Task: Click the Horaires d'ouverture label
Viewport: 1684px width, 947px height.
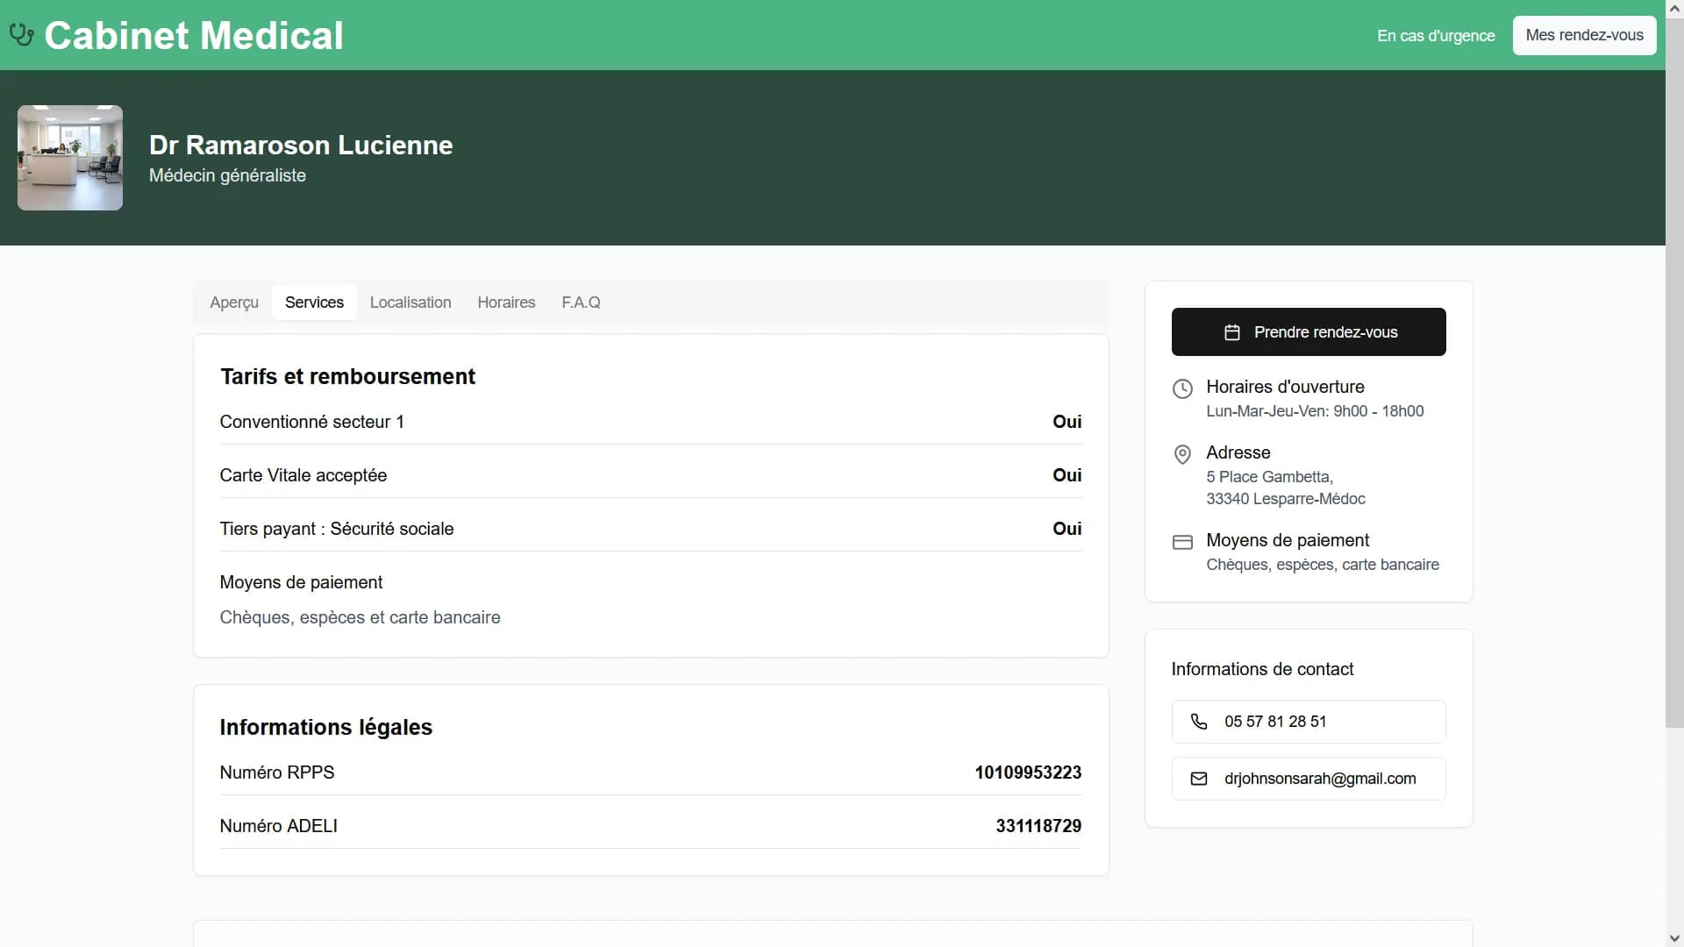Action: pyautogui.click(x=1285, y=387)
